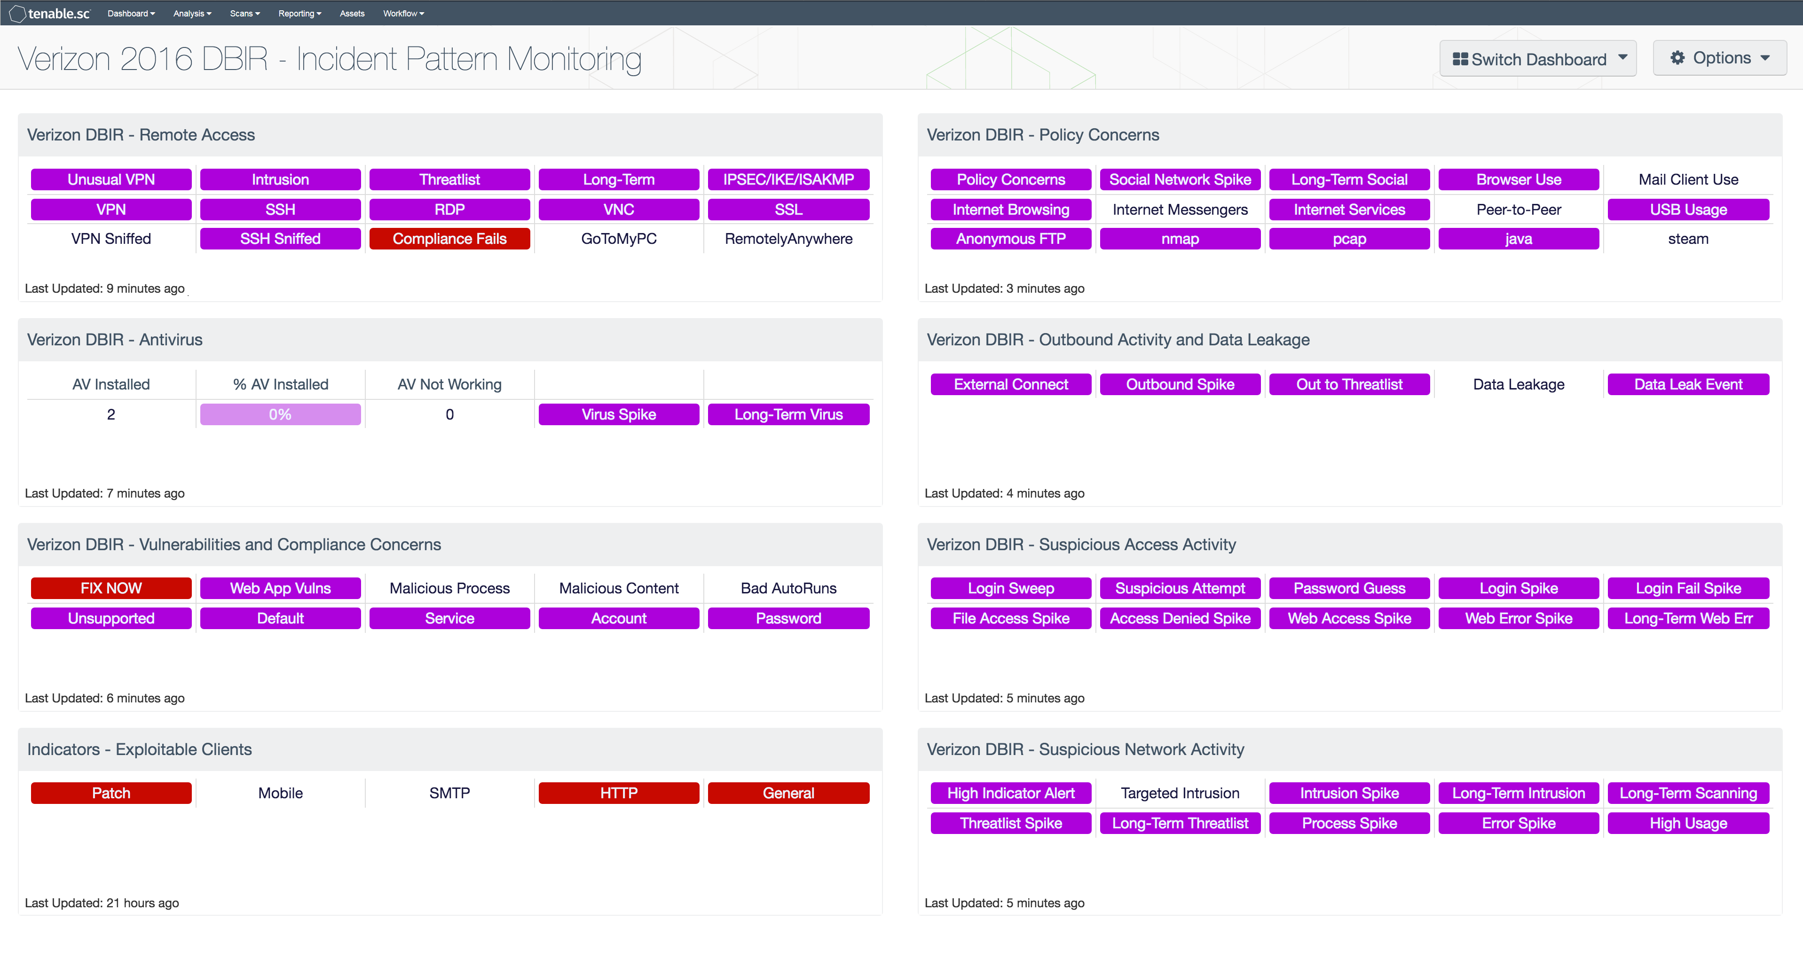
Task: Click the Patch red indicator
Action: [111, 793]
